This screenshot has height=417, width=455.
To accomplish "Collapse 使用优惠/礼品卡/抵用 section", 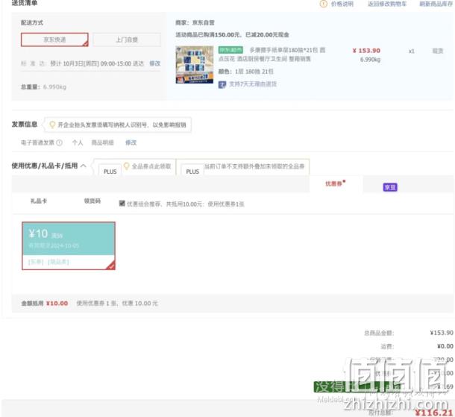I will point(84,166).
